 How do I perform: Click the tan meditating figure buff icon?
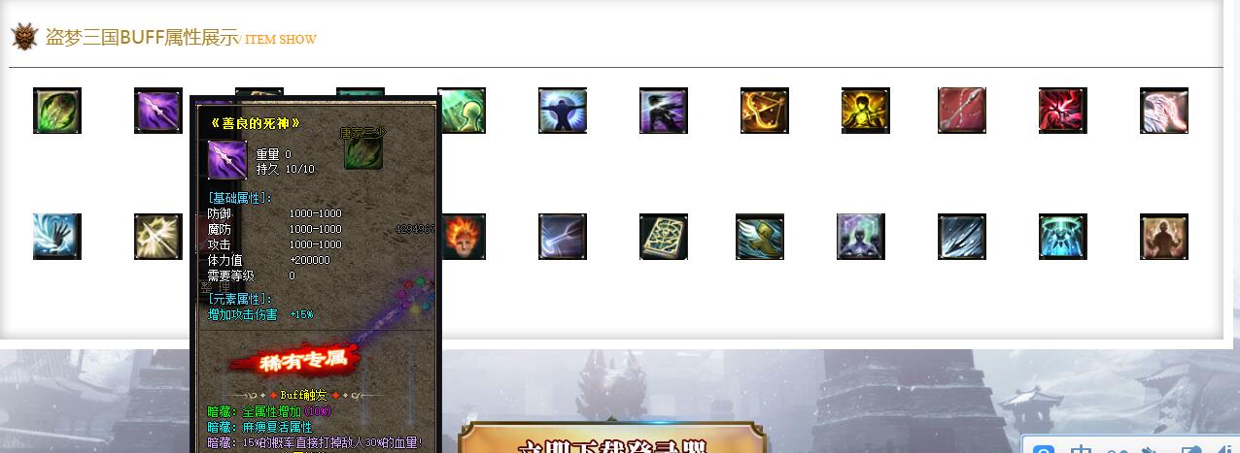[1164, 237]
